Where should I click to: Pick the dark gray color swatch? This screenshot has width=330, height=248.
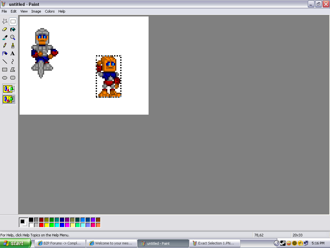pos(36,220)
